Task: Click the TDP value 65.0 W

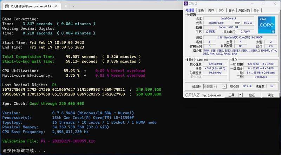Action: tap(248, 23)
